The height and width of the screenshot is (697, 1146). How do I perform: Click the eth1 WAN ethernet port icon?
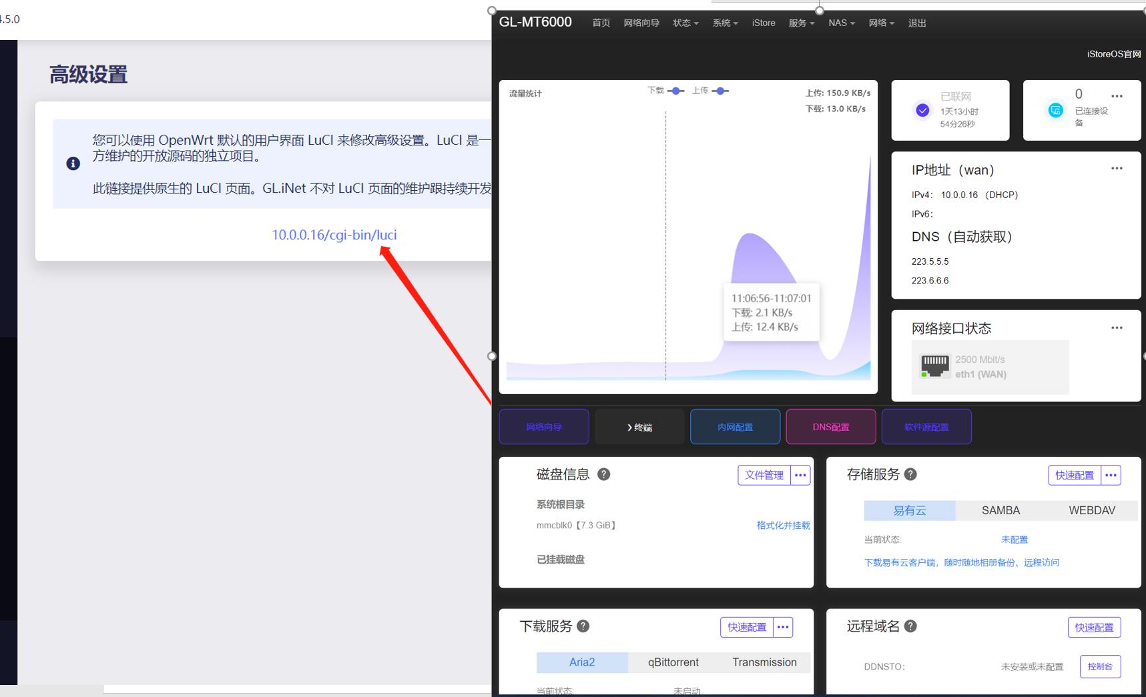tap(934, 366)
